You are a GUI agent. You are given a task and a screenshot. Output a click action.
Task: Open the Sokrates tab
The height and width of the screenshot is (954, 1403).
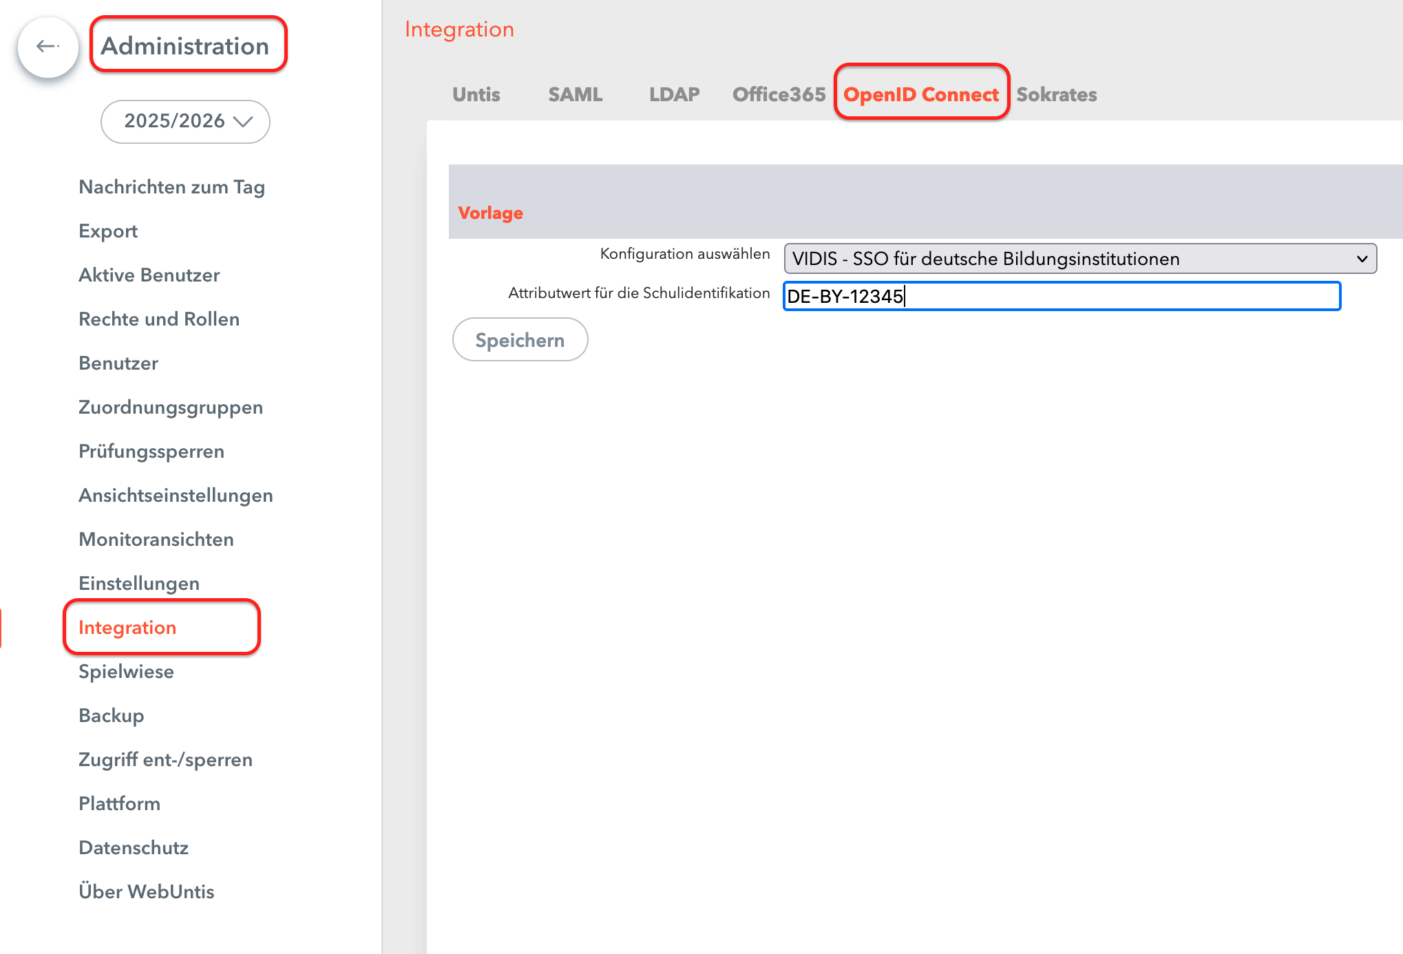point(1056,94)
